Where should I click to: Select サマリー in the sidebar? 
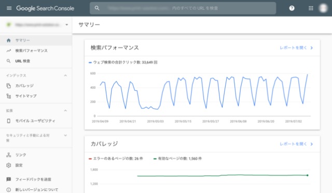click(36, 40)
